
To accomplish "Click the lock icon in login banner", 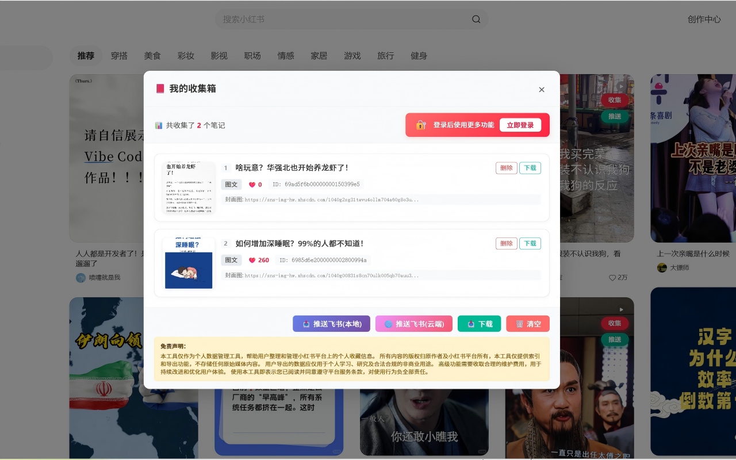I will click(x=421, y=125).
